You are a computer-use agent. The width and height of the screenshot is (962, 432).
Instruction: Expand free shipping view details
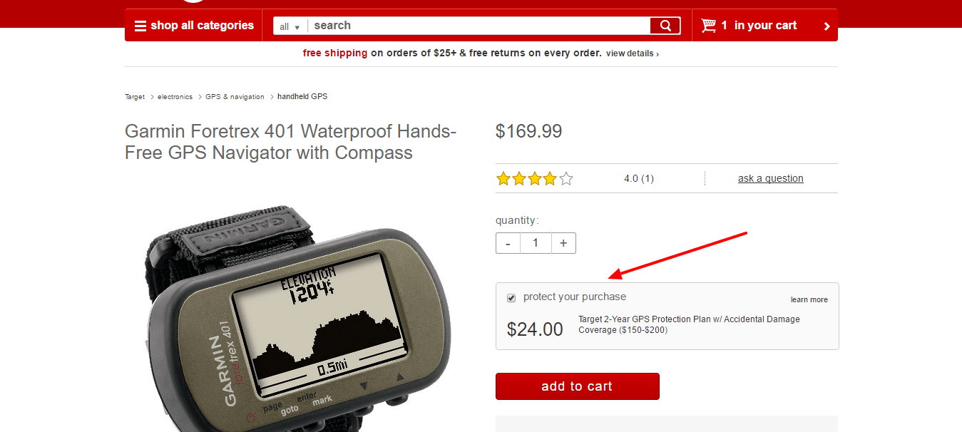(x=632, y=53)
